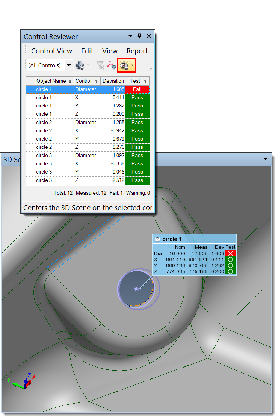Image resolution: width=278 pixels, height=419 pixels.
Task: Click the circle center cross marker in 3D scene
Action: [136, 289]
